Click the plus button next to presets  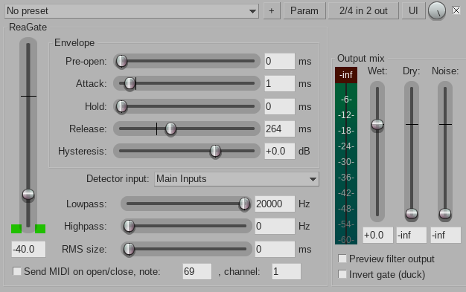tap(272, 11)
